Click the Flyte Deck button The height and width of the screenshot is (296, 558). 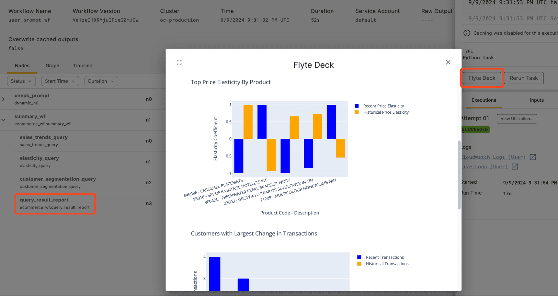(482, 78)
